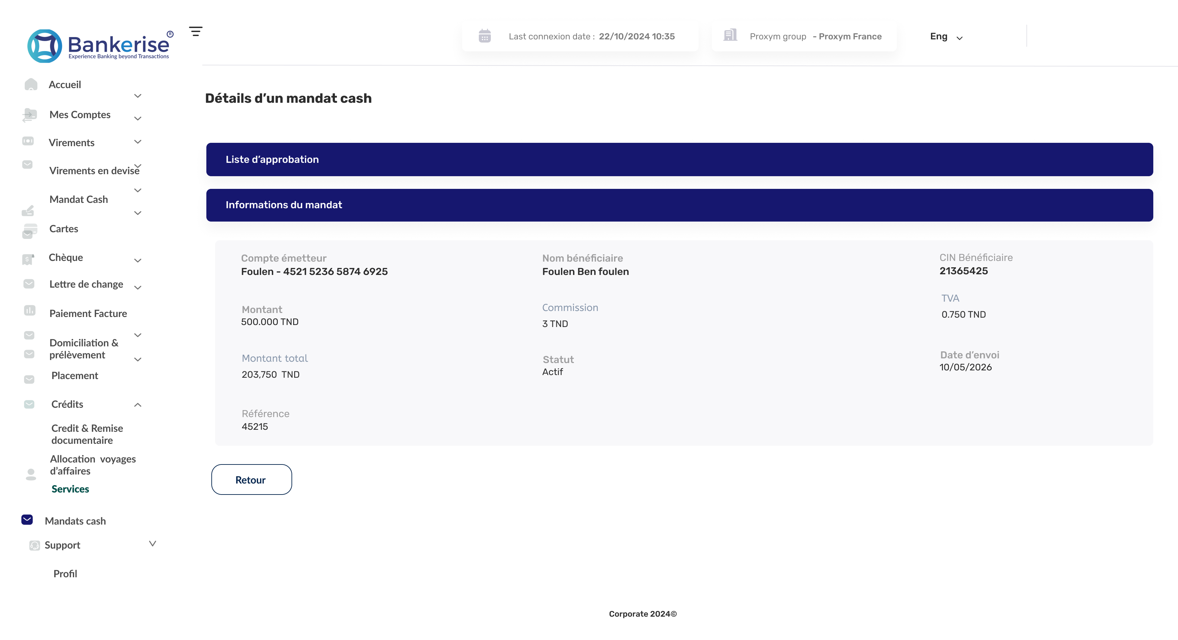
Task: Expand the Support chevron
Action: (153, 544)
